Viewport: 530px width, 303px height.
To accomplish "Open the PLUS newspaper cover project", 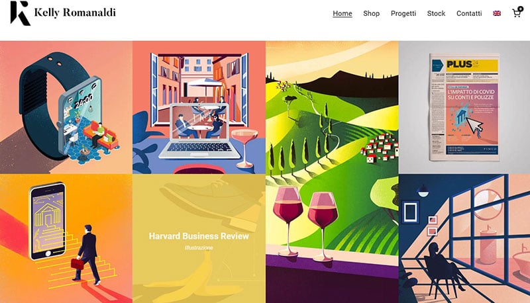I will tap(464, 107).
